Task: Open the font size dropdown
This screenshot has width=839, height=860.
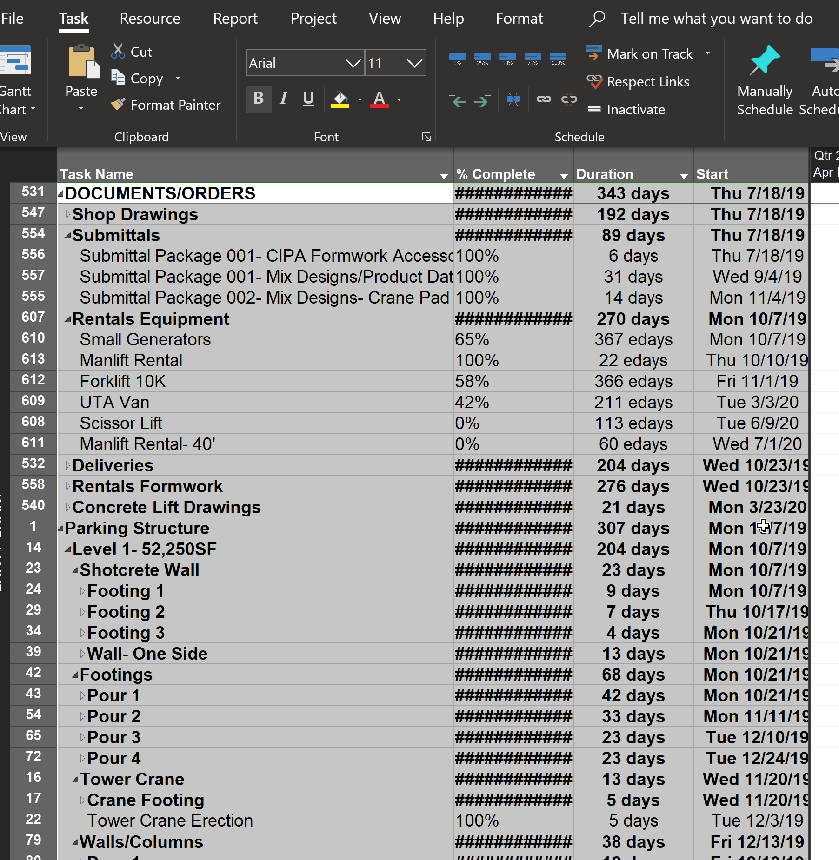Action: pos(414,63)
